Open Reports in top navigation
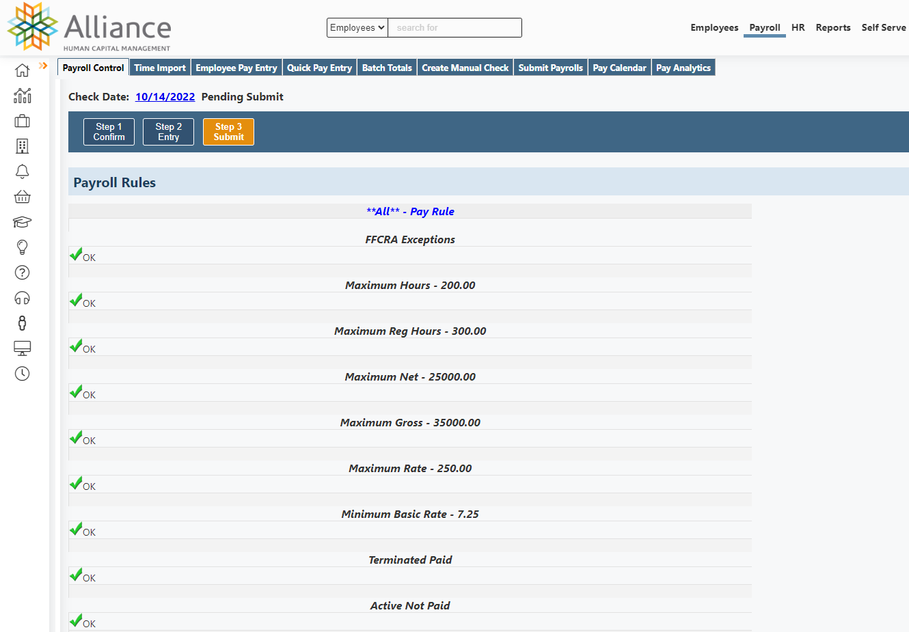 pos(833,27)
